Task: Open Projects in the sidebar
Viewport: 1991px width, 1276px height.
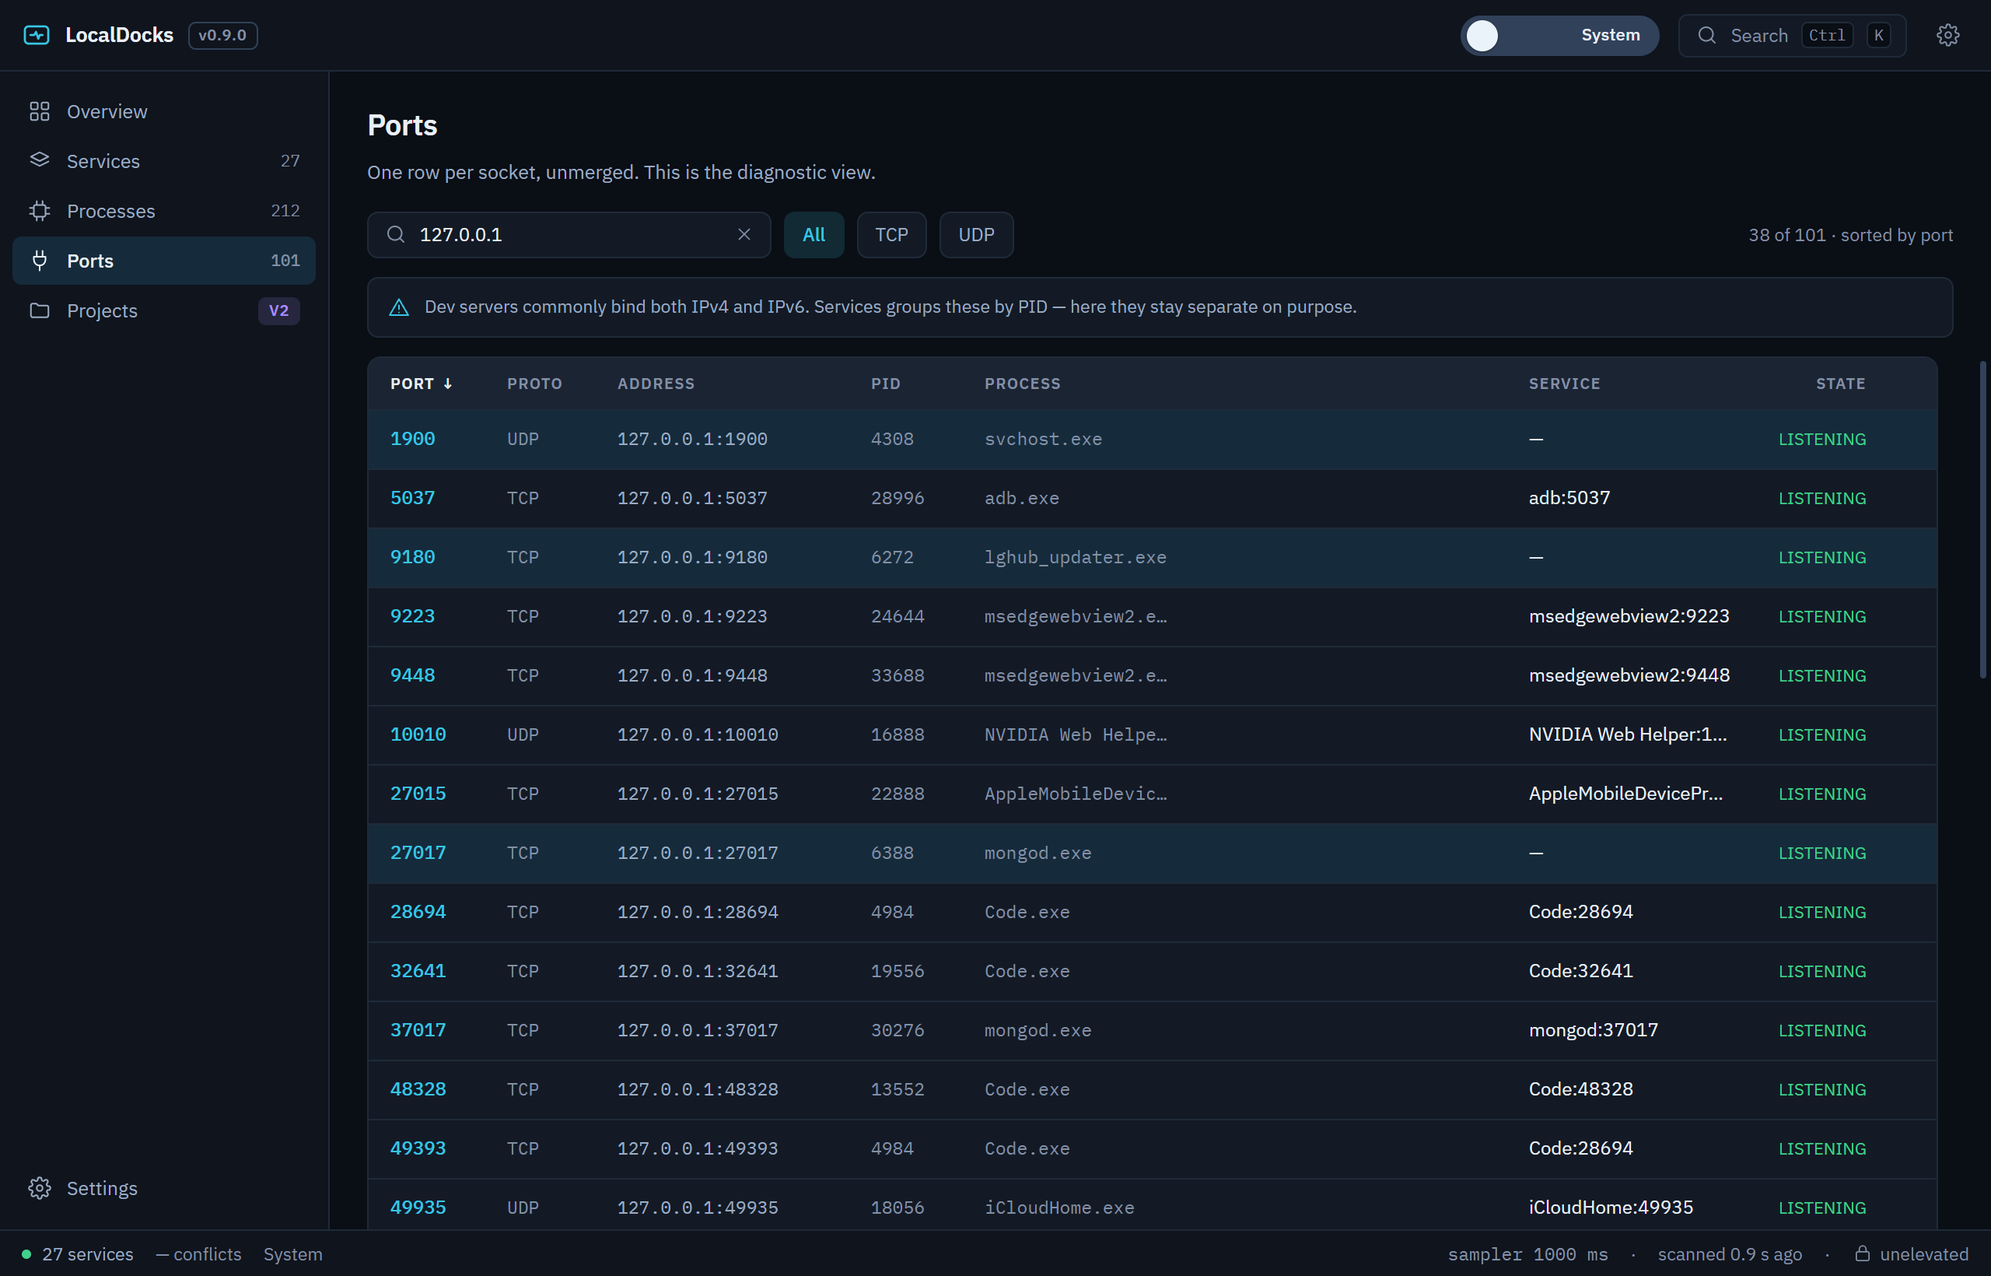Action: tap(164, 310)
